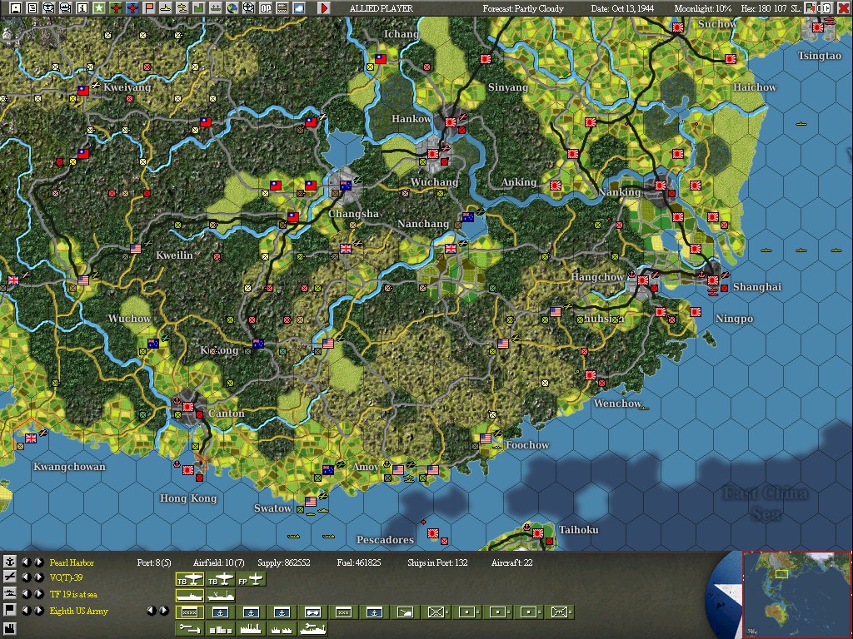Image resolution: width=853 pixels, height=639 pixels.
Task: Select VC(T)-39 air unit name
Action: (66, 577)
